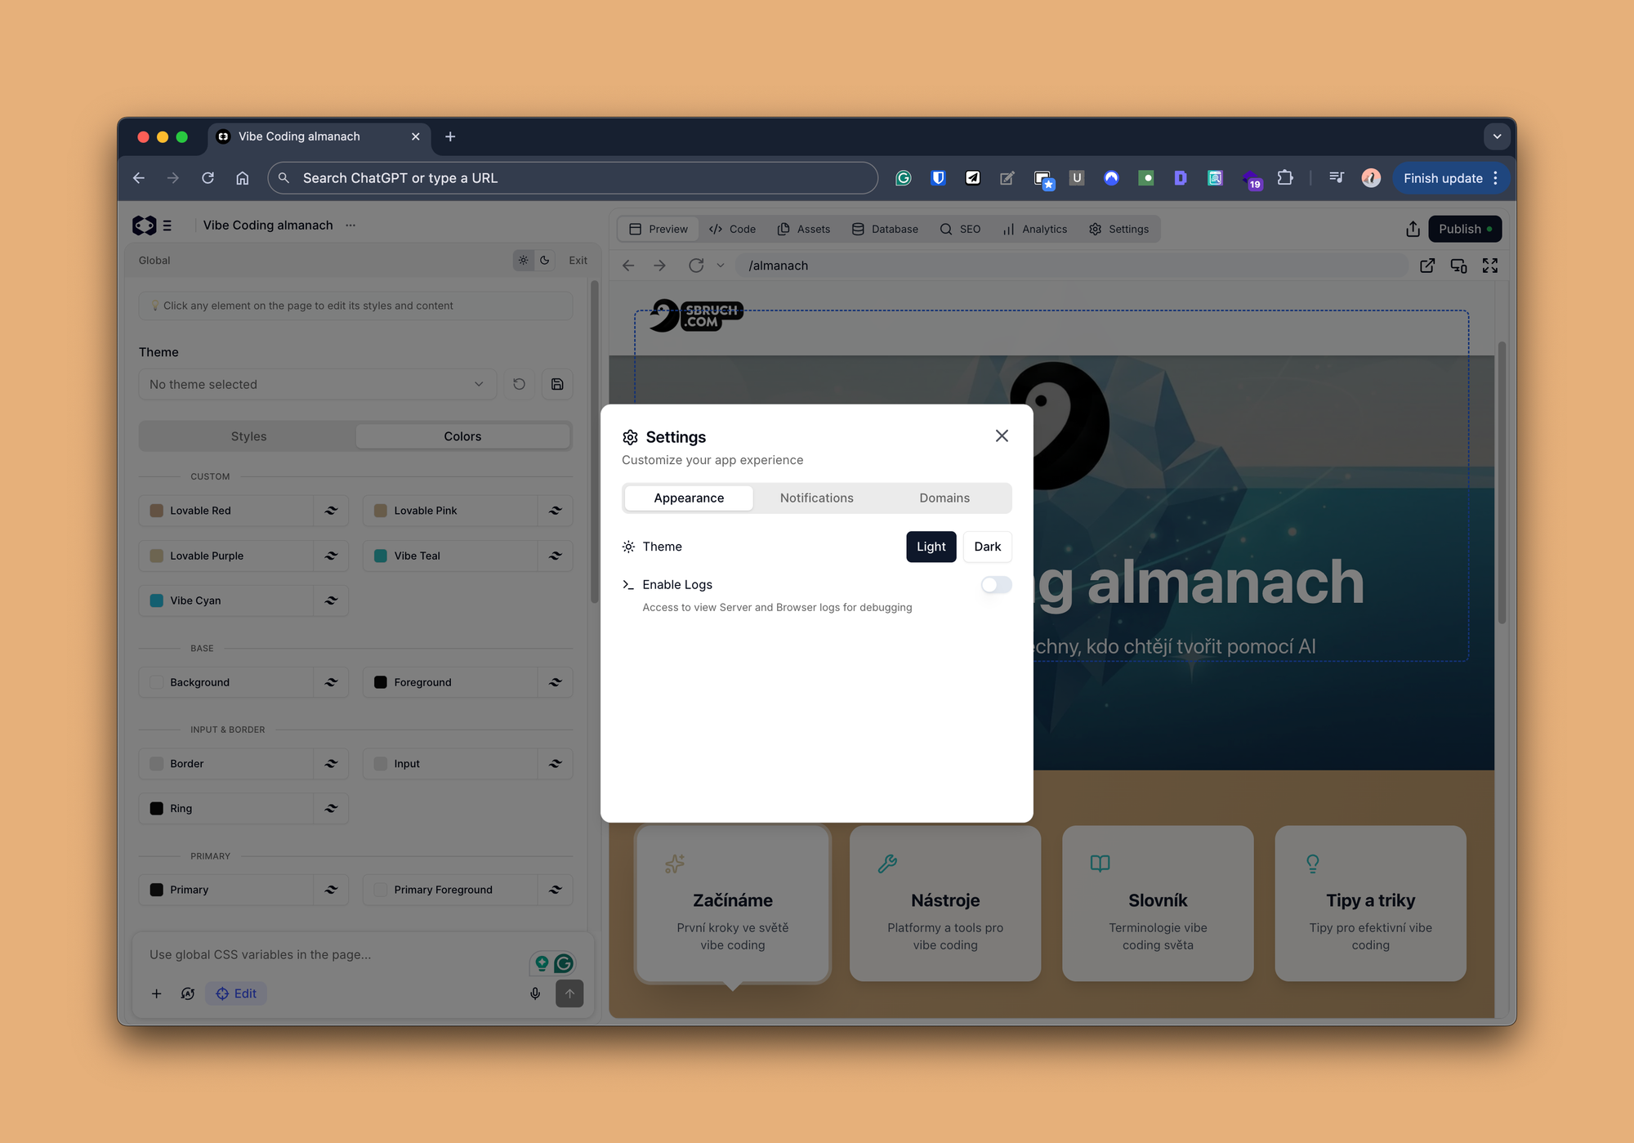Open the No theme selected dropdown
The image size is (1634, 1143).
pos(317,384)
